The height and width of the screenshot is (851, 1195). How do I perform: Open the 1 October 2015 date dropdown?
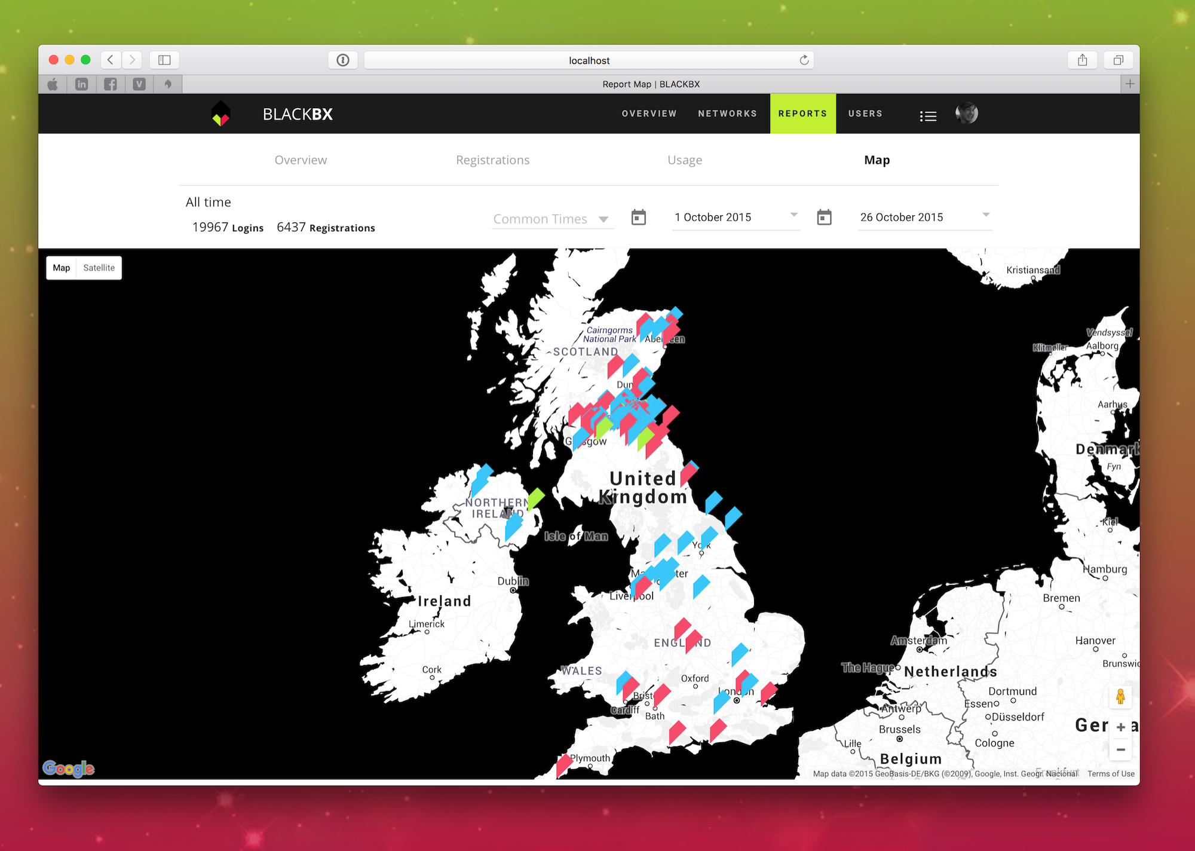coord(736,218)
